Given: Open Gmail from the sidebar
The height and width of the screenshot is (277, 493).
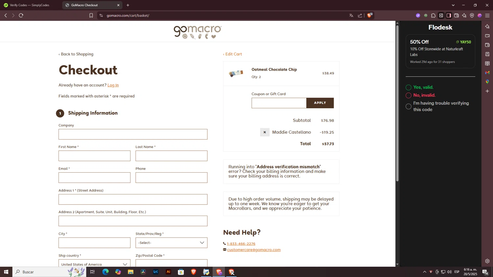Looking at the screenshot, I should 487,73.
